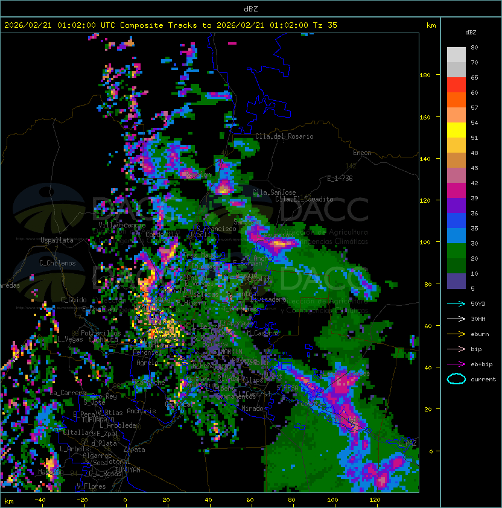The image size is (502, 508).
Task: Pick the amber 48–51 dBZ swatch
Action: (456, 145)
